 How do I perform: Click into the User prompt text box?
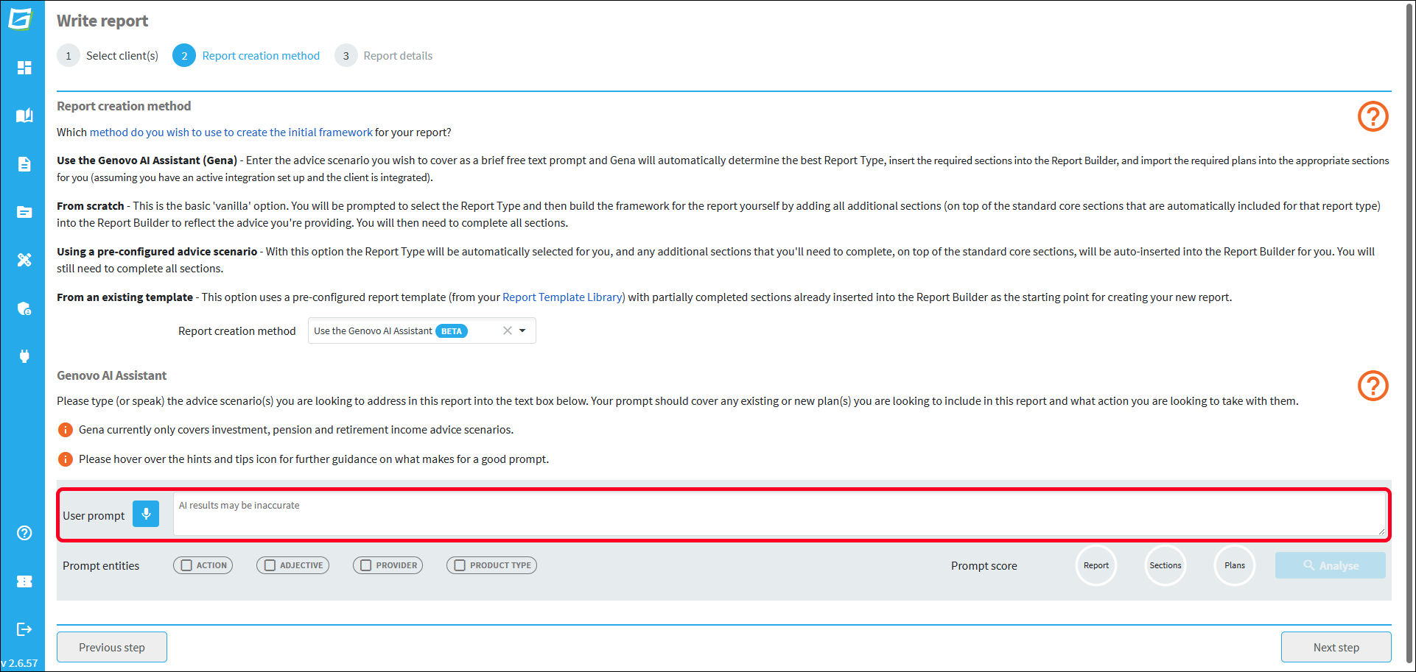(x=779, y=514)
